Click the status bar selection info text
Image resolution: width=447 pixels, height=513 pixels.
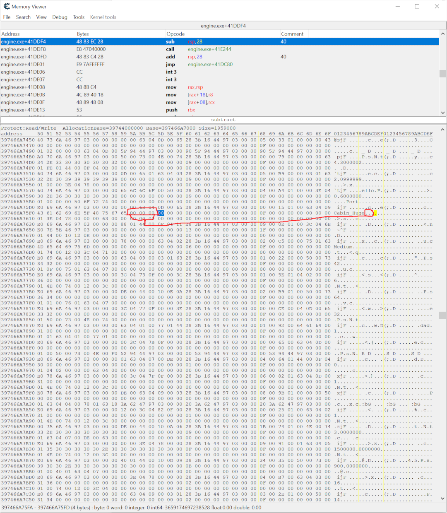131,508
